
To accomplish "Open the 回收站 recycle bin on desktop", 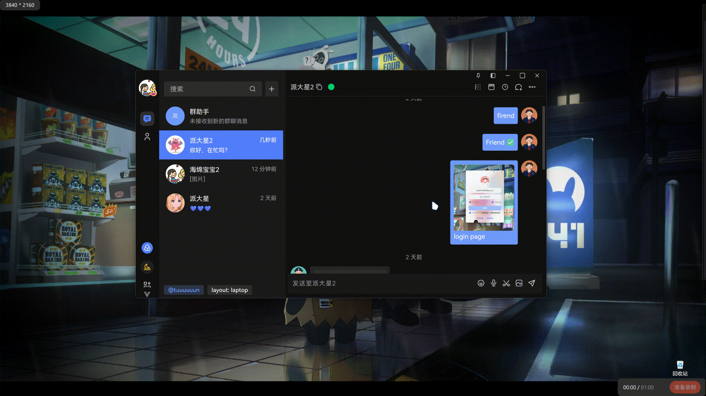I will 680,368.
